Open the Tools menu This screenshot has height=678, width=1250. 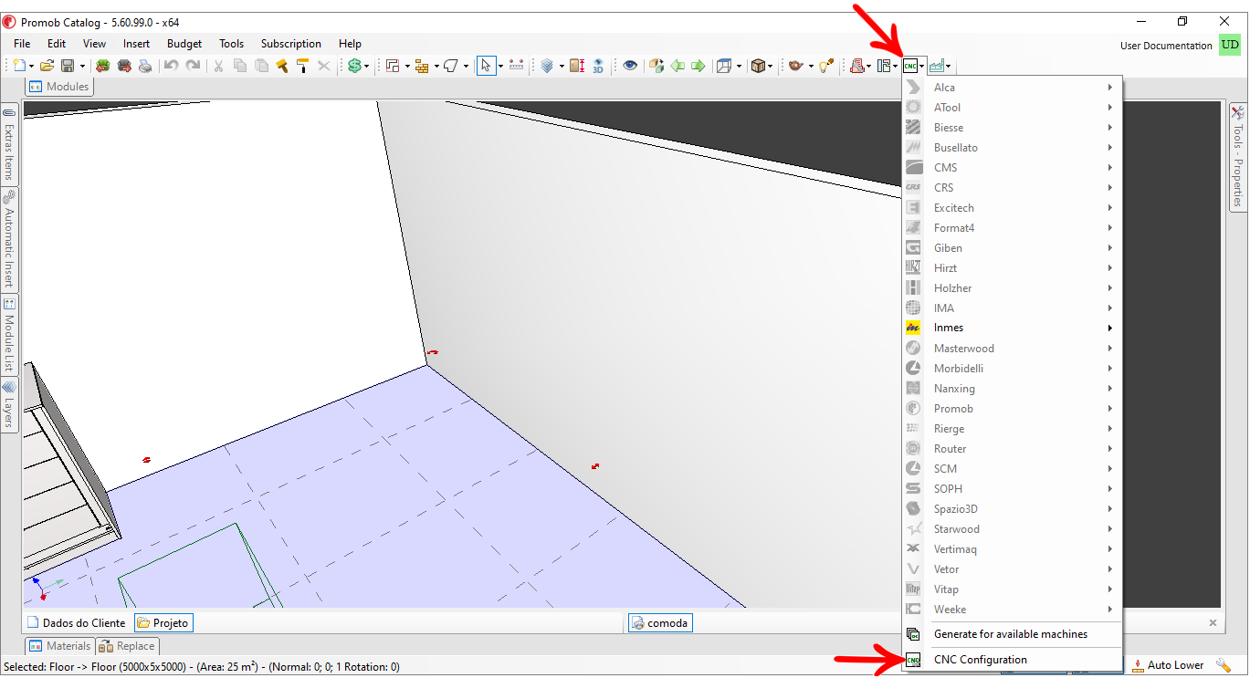[x=232, y=44]
